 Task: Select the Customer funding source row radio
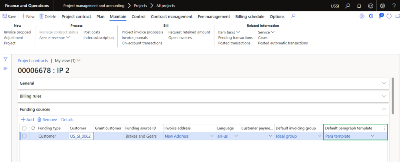[x=24, y=136]
